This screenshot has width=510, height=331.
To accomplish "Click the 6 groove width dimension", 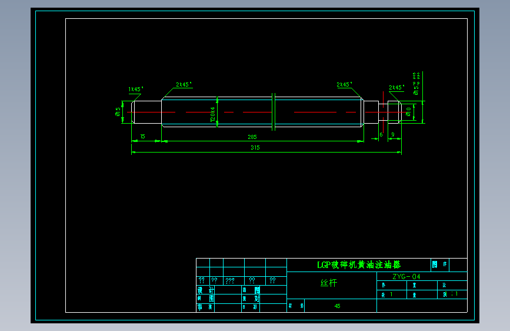I will 381,134.
